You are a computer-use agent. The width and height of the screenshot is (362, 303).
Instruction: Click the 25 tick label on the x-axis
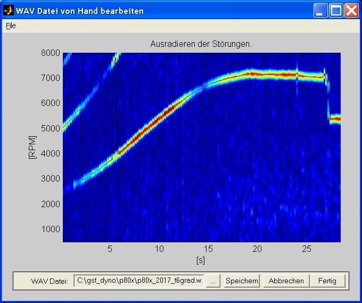pyautogui.click(x=307, y=249)
